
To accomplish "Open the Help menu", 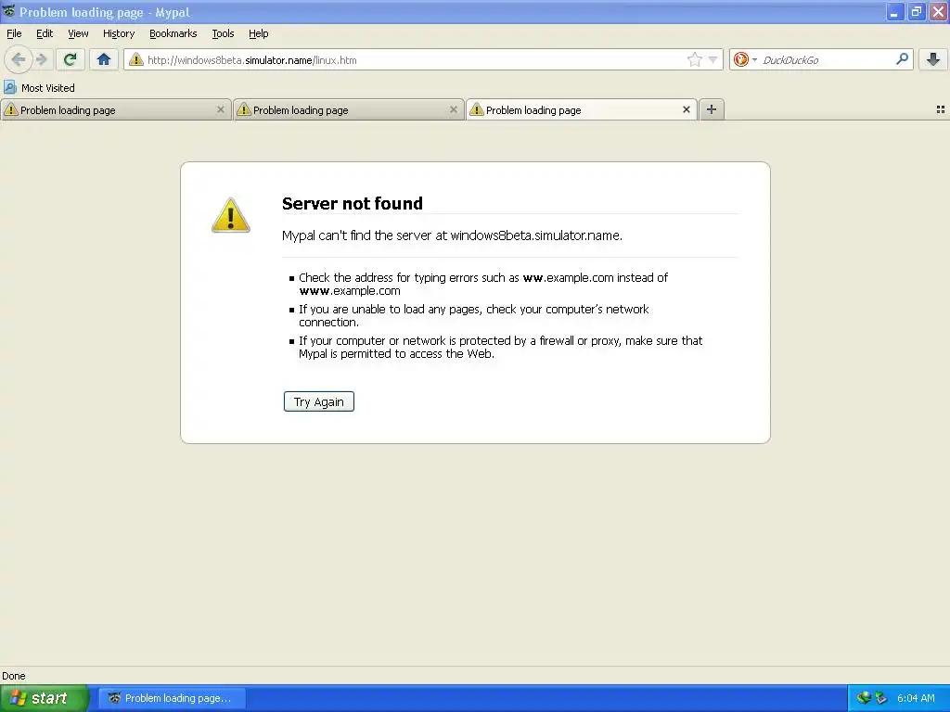I will [258, 33].
